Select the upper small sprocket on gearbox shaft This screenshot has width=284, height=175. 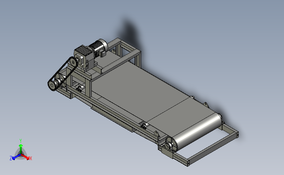click(73, 62)
